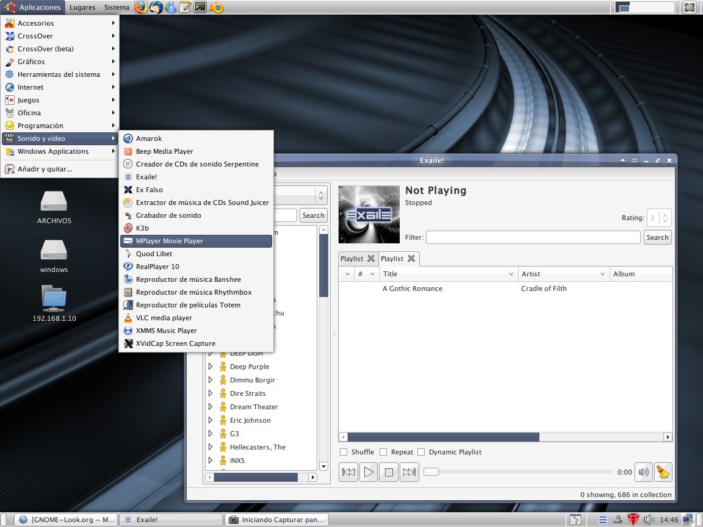
Task: Choose K3b from the submenu
Action: [x=196, y=228]
